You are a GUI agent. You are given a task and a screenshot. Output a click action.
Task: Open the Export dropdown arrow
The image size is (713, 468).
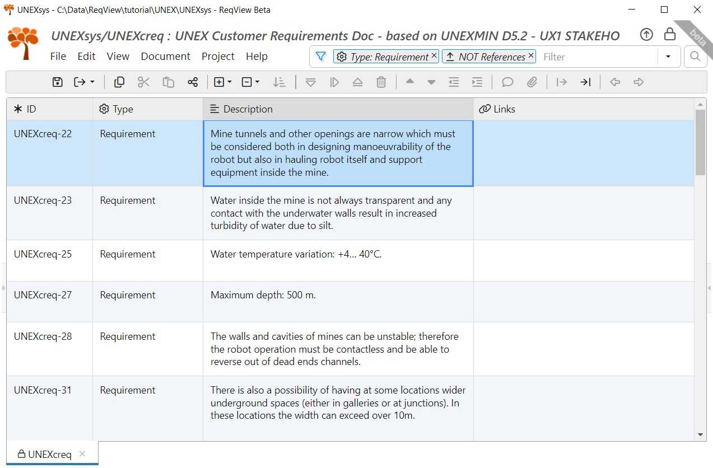(92, 82)
